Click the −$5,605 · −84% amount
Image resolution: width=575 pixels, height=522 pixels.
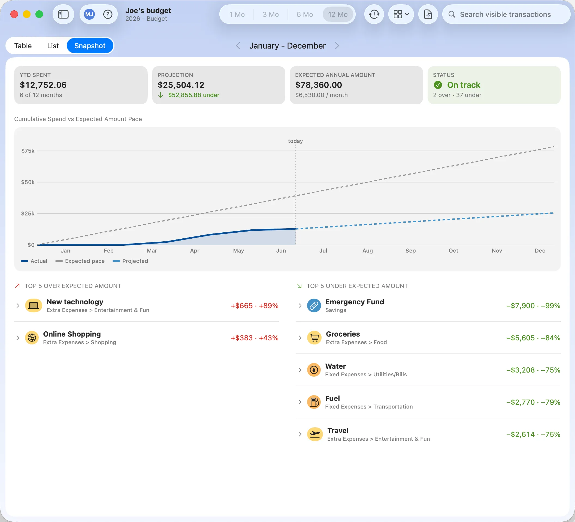pyautogui.click(x=533, y=338)
